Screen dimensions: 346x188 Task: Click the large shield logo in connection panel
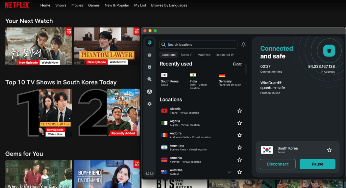(x=329, y=51)
